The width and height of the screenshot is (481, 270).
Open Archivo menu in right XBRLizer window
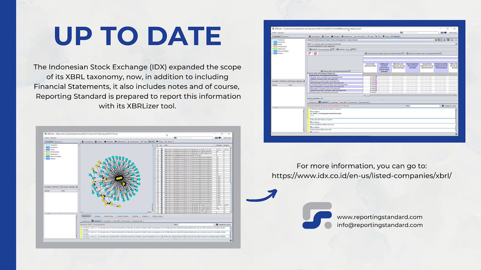(x=274, y=32)
